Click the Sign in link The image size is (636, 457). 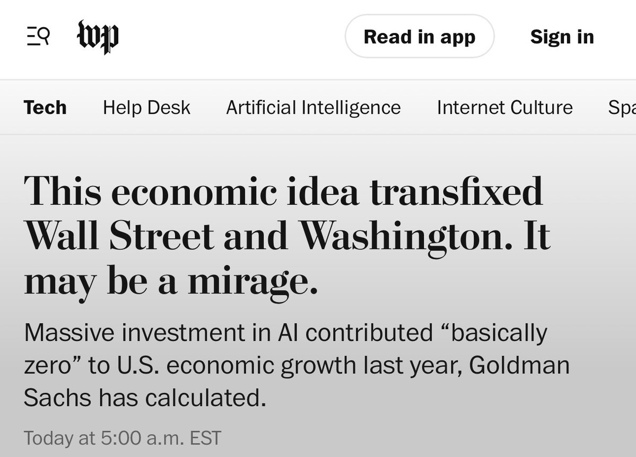coord(562,37)
